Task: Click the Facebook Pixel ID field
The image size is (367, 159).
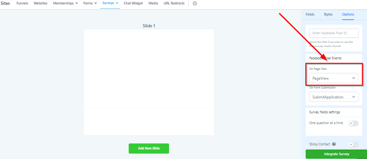Action: click(x=334, y=33)
